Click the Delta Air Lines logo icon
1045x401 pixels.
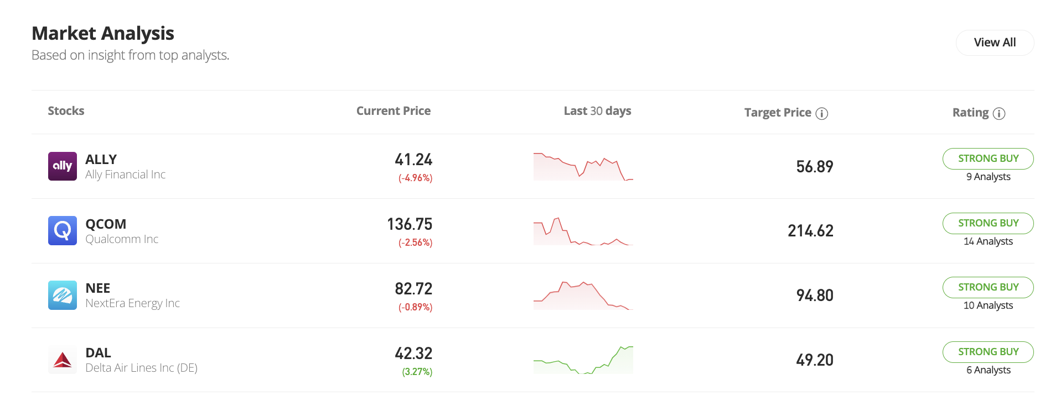(x=62, y=360)
